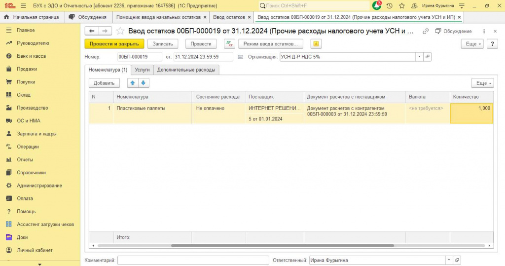Click Добавить row button
This screenshot has height=266, width=505.
click(x=104, y=83)
